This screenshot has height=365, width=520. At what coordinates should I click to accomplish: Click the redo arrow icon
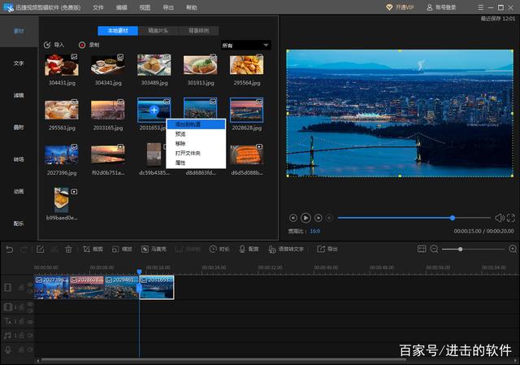pyautogui.click(x=24, y=250)
